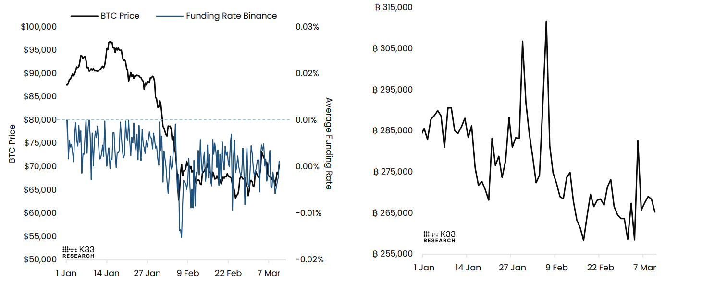715x281 pixels.
Task: Click the ₿ 315,000 label on right chart
Action: [x=393, y=7]
